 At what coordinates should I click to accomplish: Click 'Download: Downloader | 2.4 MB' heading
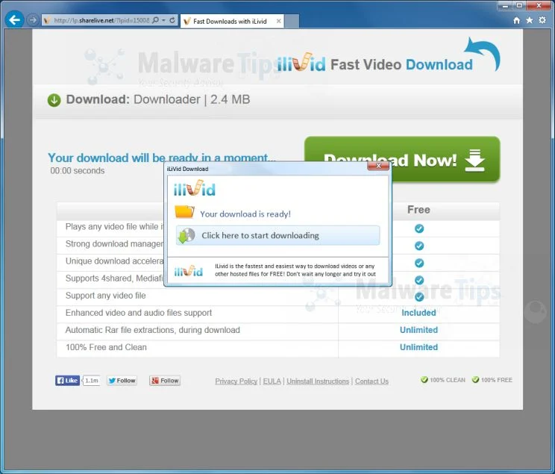pyautogui.click(x=158, y=99)
